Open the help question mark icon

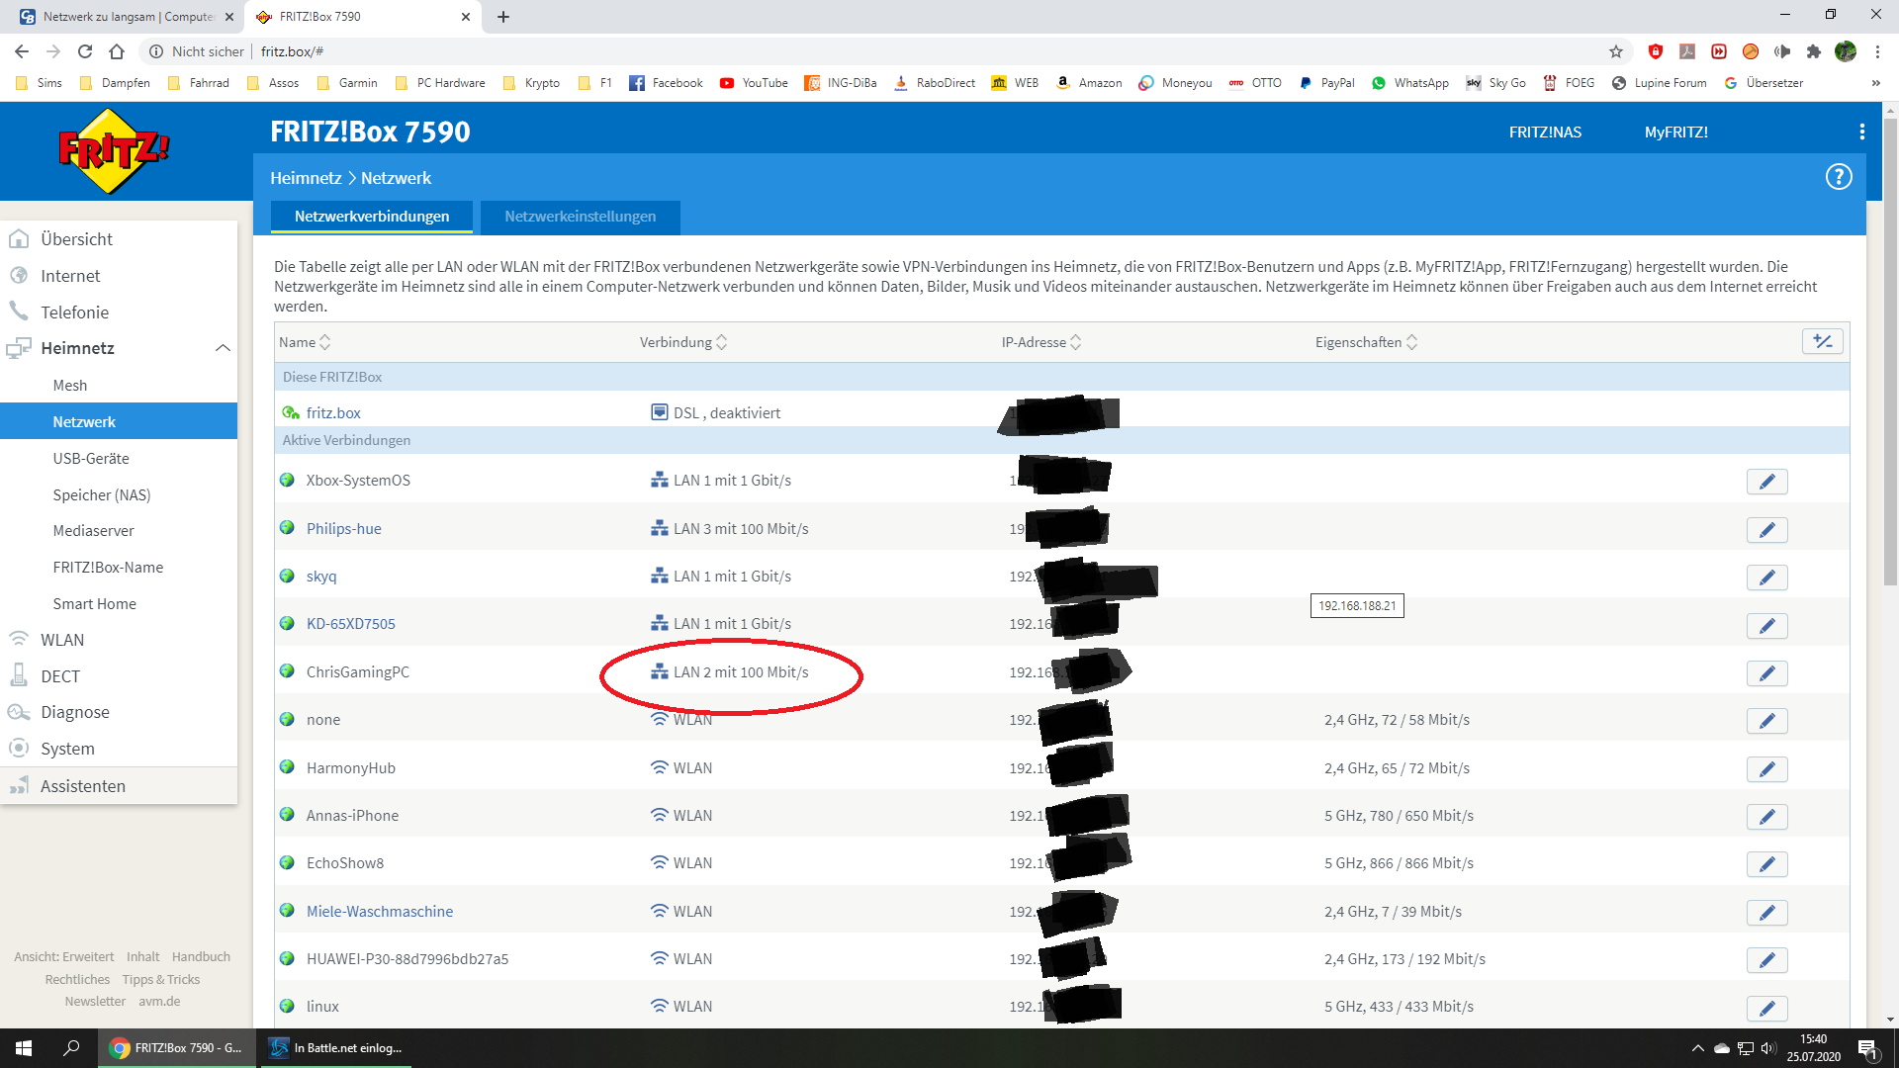[1838, 177]
